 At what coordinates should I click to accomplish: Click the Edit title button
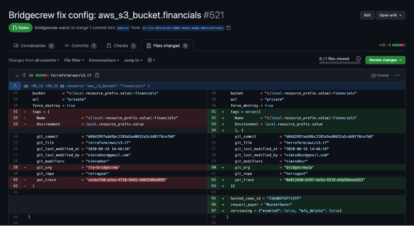pyautogui.click(x=367, y=15)
